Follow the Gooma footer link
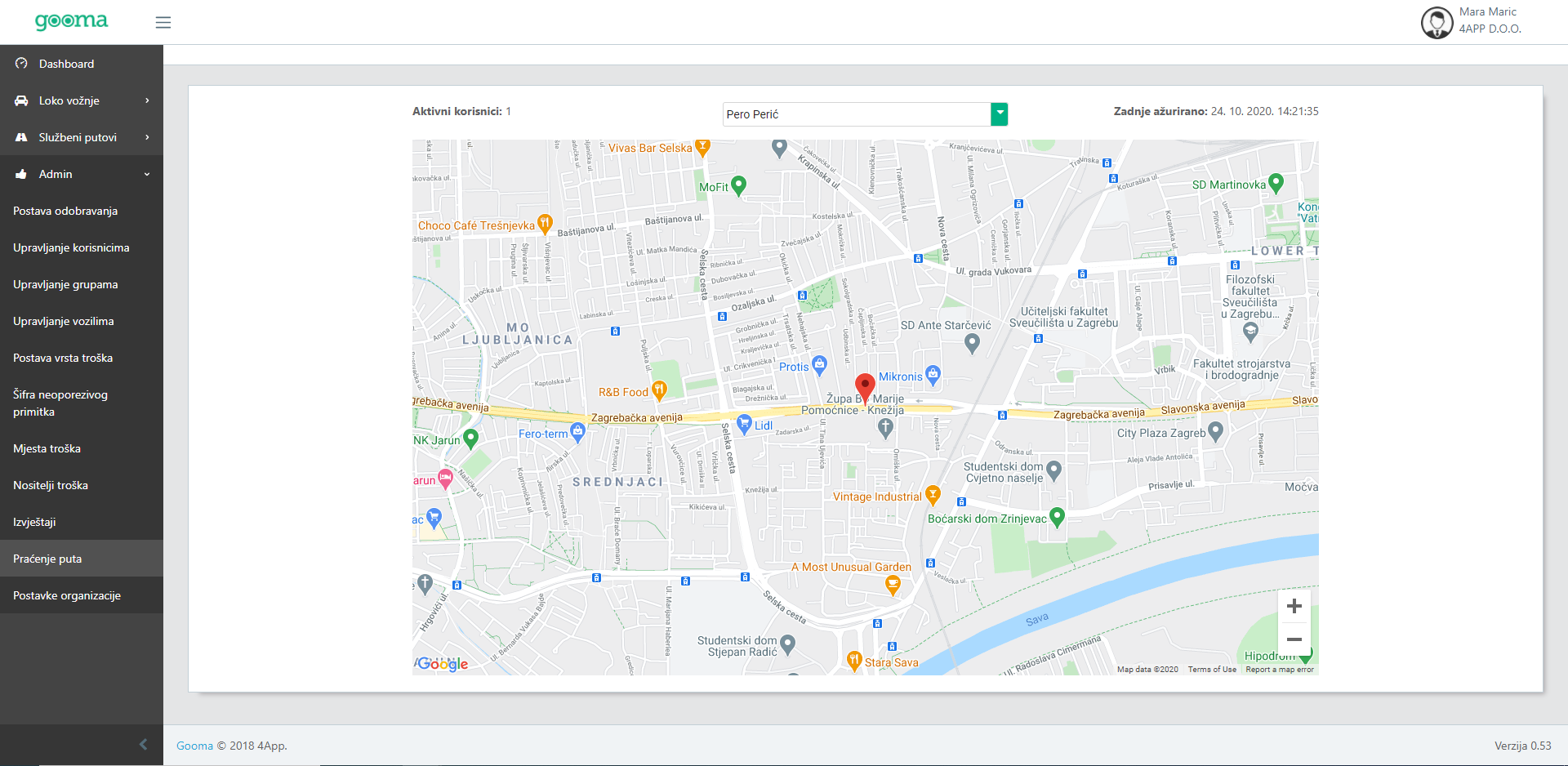Screen dimensions: 1568x766 (x=194, y=746)
